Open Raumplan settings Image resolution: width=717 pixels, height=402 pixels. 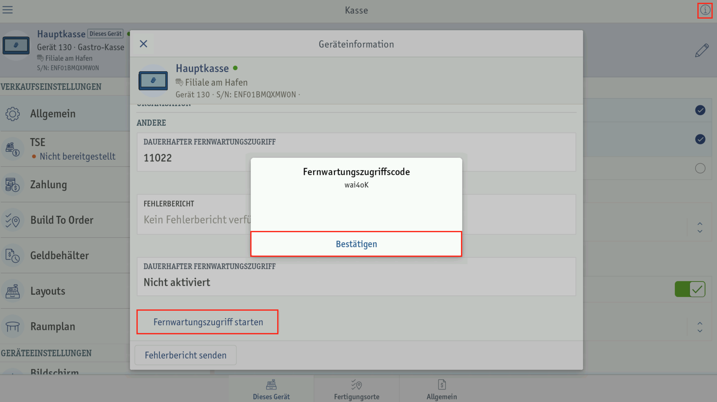[65, 326]
